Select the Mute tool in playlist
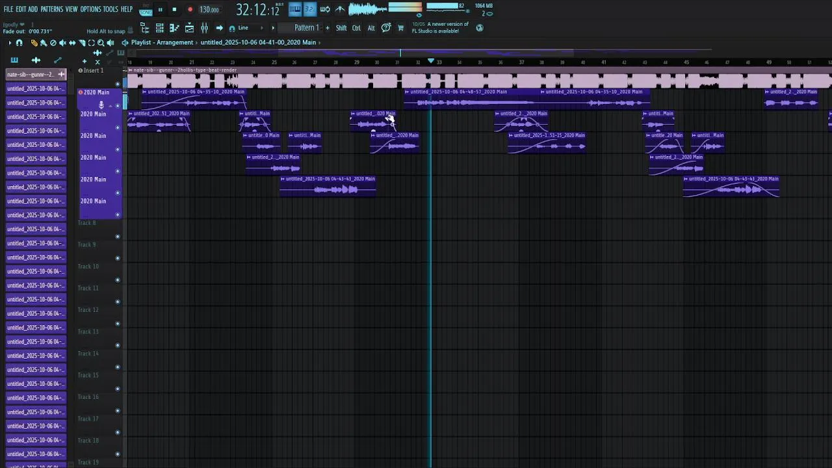832x468 pixels. [62, 43]
